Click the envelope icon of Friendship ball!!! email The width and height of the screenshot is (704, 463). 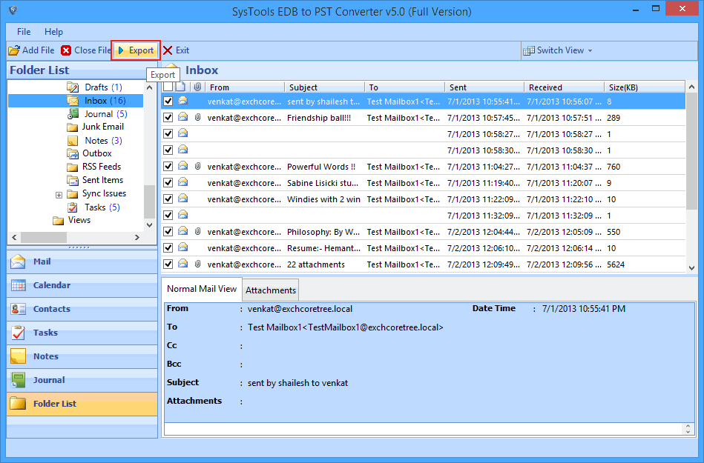coord(182,117)
